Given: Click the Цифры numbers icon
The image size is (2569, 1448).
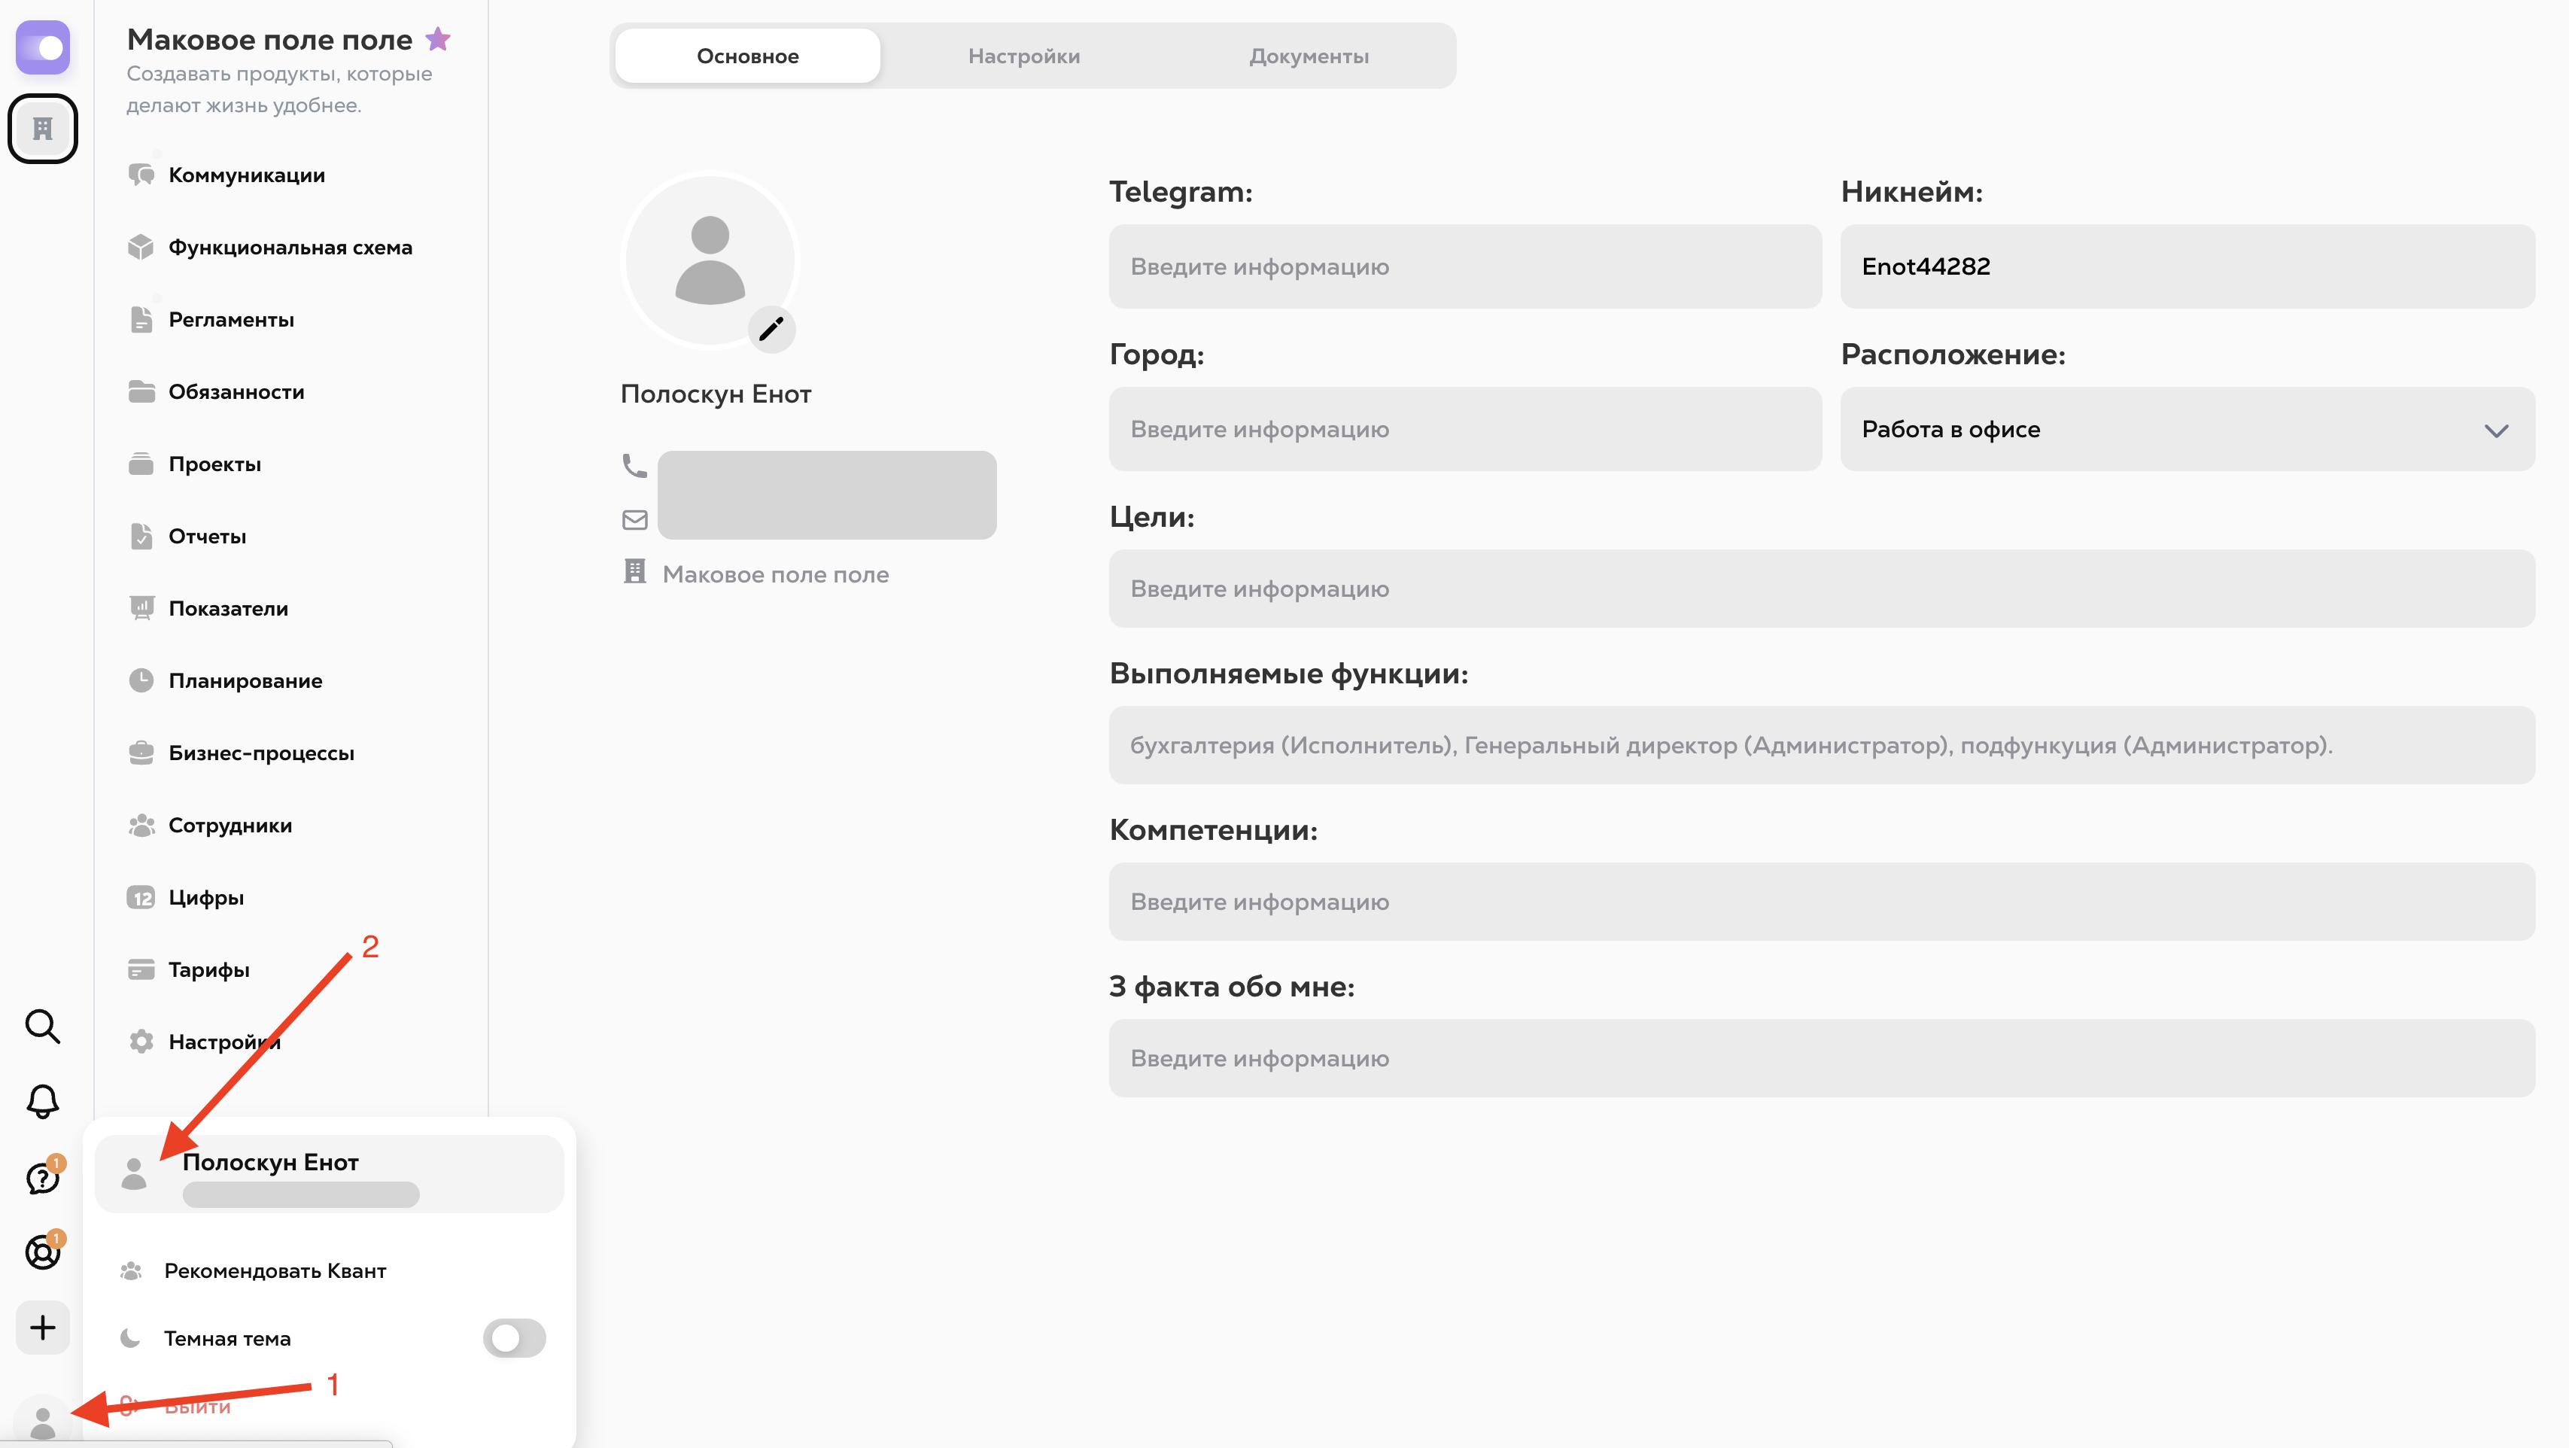Looking at the screenshot, I should pyautogui.click(x=141, y=898).
